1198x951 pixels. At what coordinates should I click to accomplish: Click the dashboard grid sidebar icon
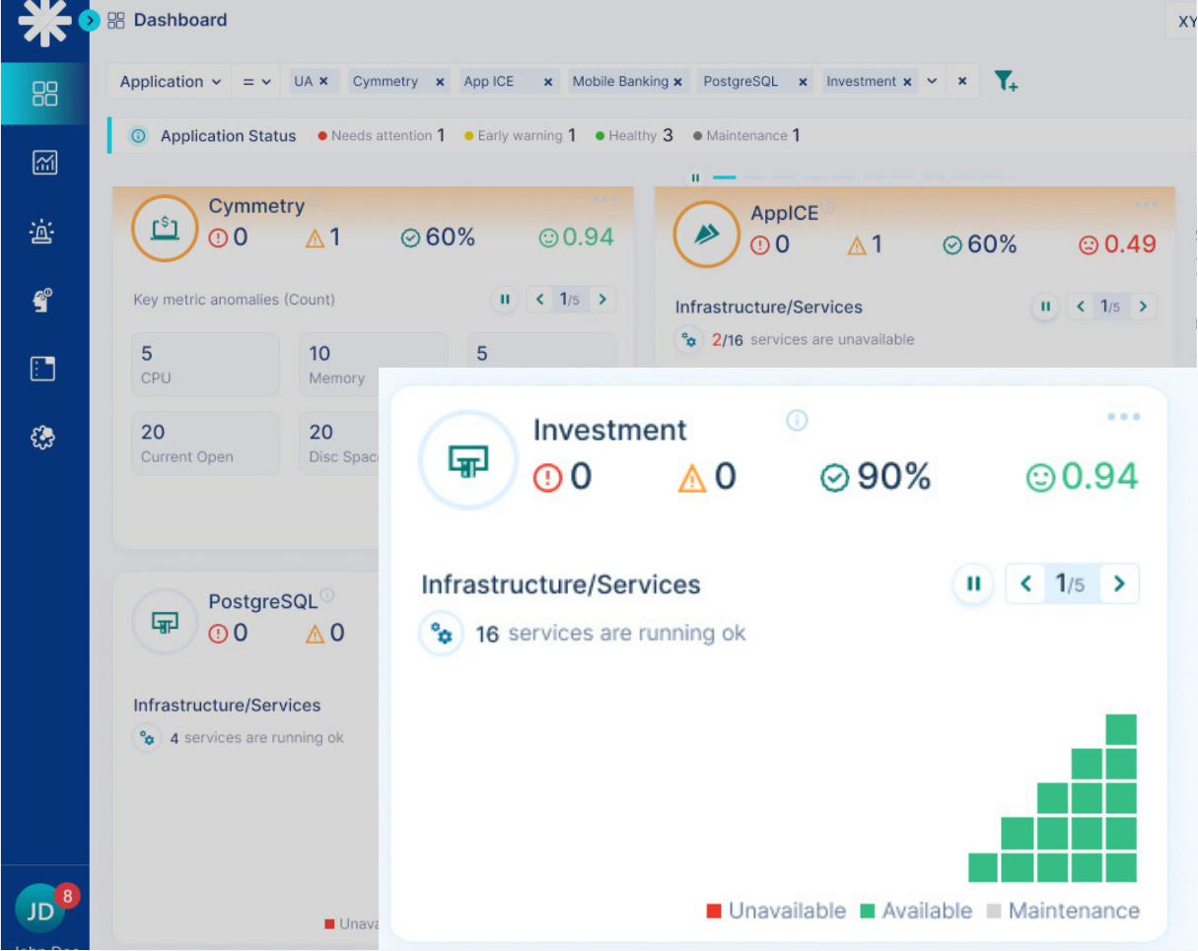tap(44, 94)
